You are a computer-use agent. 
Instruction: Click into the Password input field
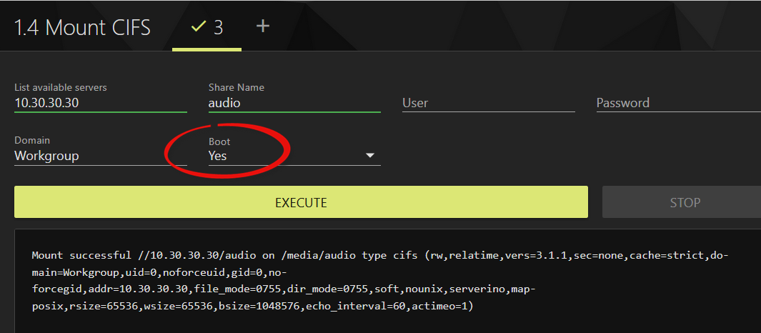click(x=677, y=103)
